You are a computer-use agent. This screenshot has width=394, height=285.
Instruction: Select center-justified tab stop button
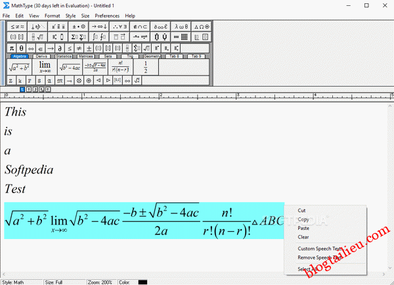coord(29,89)
